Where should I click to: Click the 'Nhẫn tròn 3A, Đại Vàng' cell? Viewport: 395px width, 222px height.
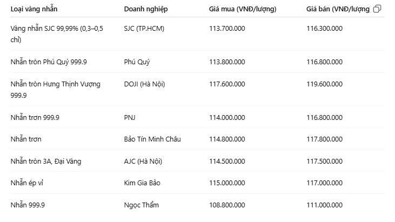click(46, 162)
